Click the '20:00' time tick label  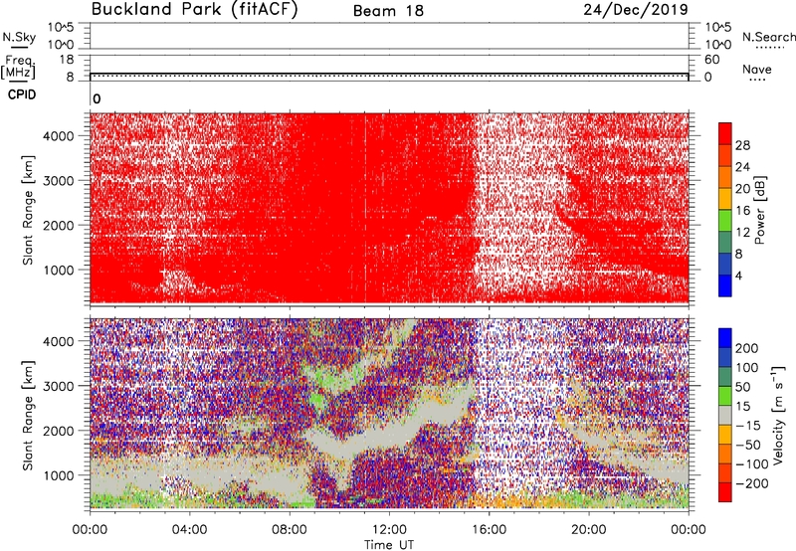click(x=588, y=530)
